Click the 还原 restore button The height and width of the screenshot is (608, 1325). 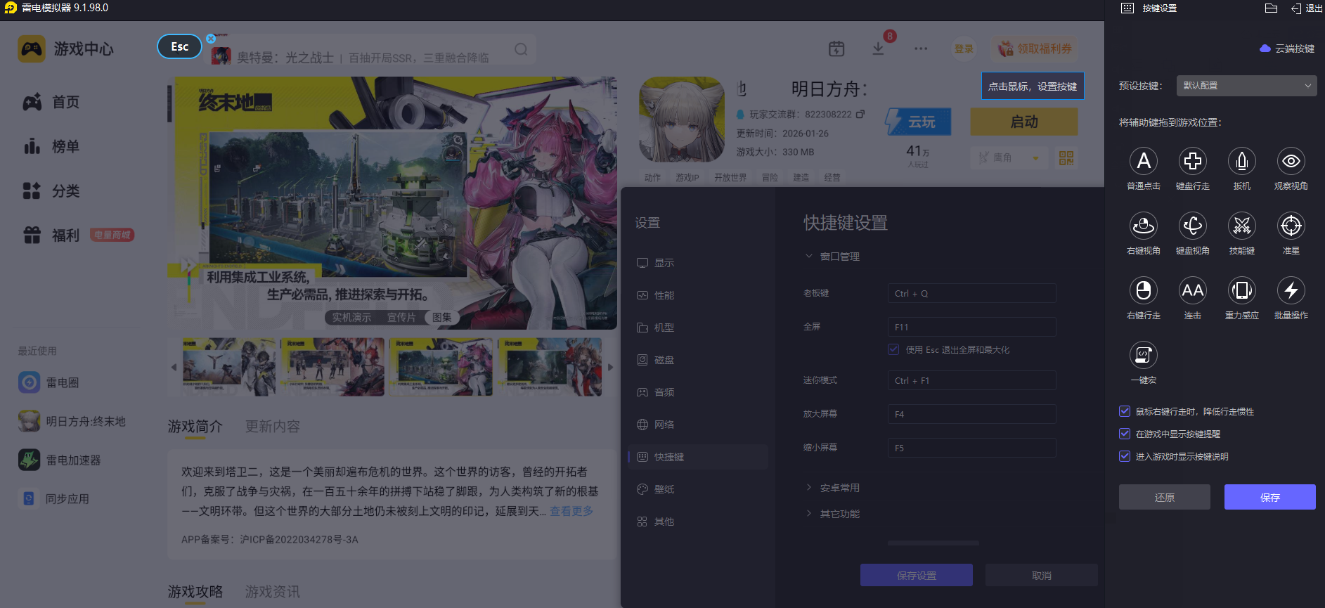[1165, 497]
